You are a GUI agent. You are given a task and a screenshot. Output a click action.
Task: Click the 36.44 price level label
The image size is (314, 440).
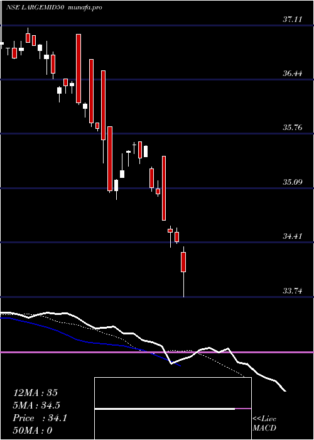click(x=292, y=74)
